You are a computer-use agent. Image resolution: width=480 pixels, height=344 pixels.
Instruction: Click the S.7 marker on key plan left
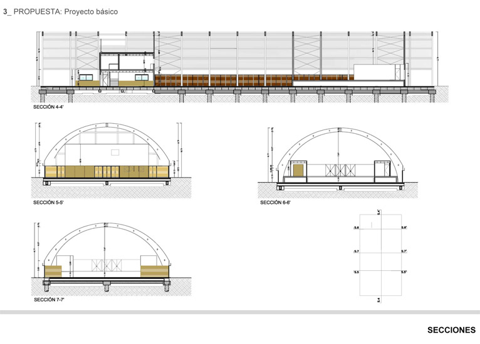[356, 251]
